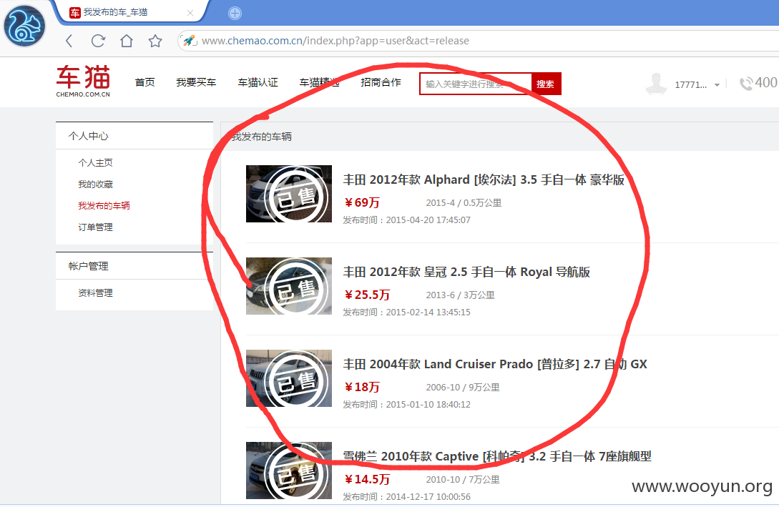Select 我发布的车辆 in the sidebar
This screenshot has height=507, width=779.
[104, 205]
